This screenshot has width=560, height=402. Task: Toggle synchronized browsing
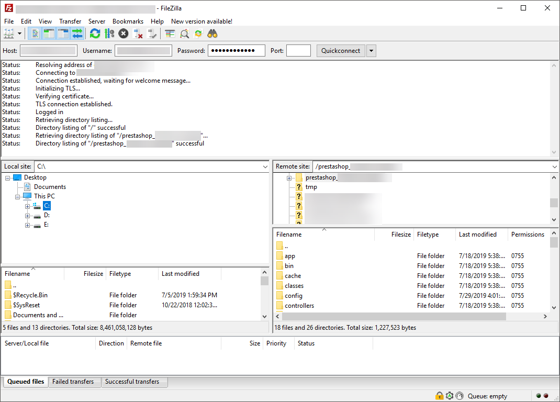198,33
